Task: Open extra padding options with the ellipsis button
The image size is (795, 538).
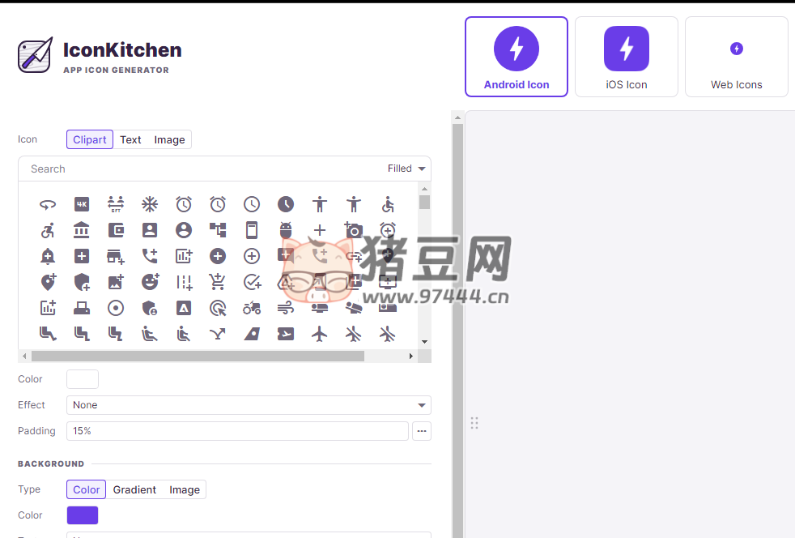Action: (421, 430)
